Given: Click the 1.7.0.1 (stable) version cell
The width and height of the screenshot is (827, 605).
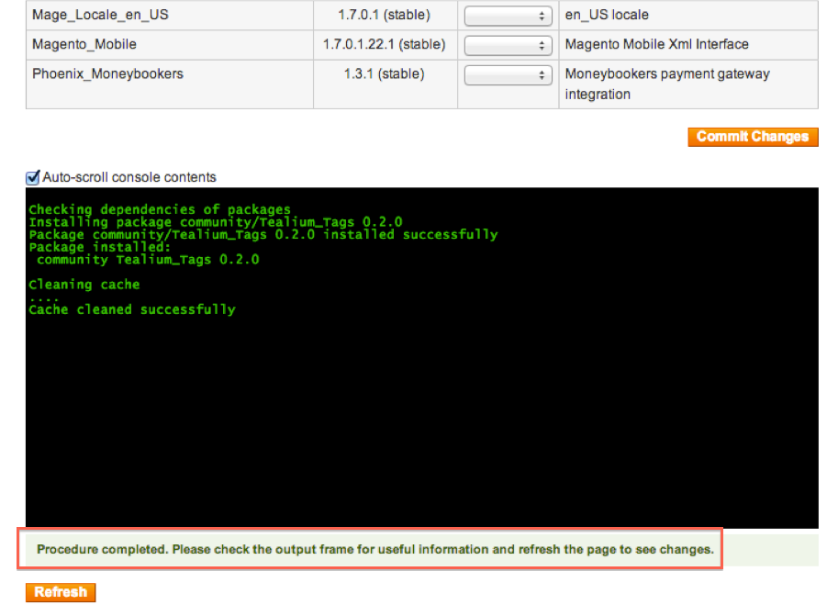Looking at the screenshot, I should 384,16.
